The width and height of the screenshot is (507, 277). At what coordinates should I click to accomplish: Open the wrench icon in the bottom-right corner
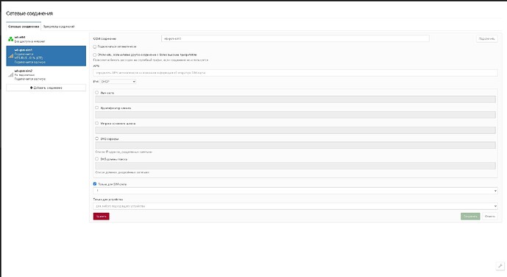tap(500, 266)
